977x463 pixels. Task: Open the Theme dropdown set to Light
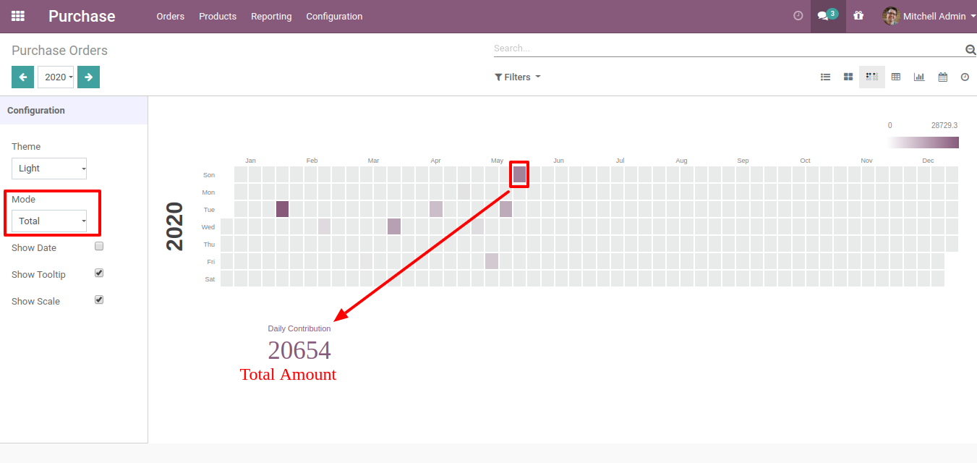(x=49, y=169)
